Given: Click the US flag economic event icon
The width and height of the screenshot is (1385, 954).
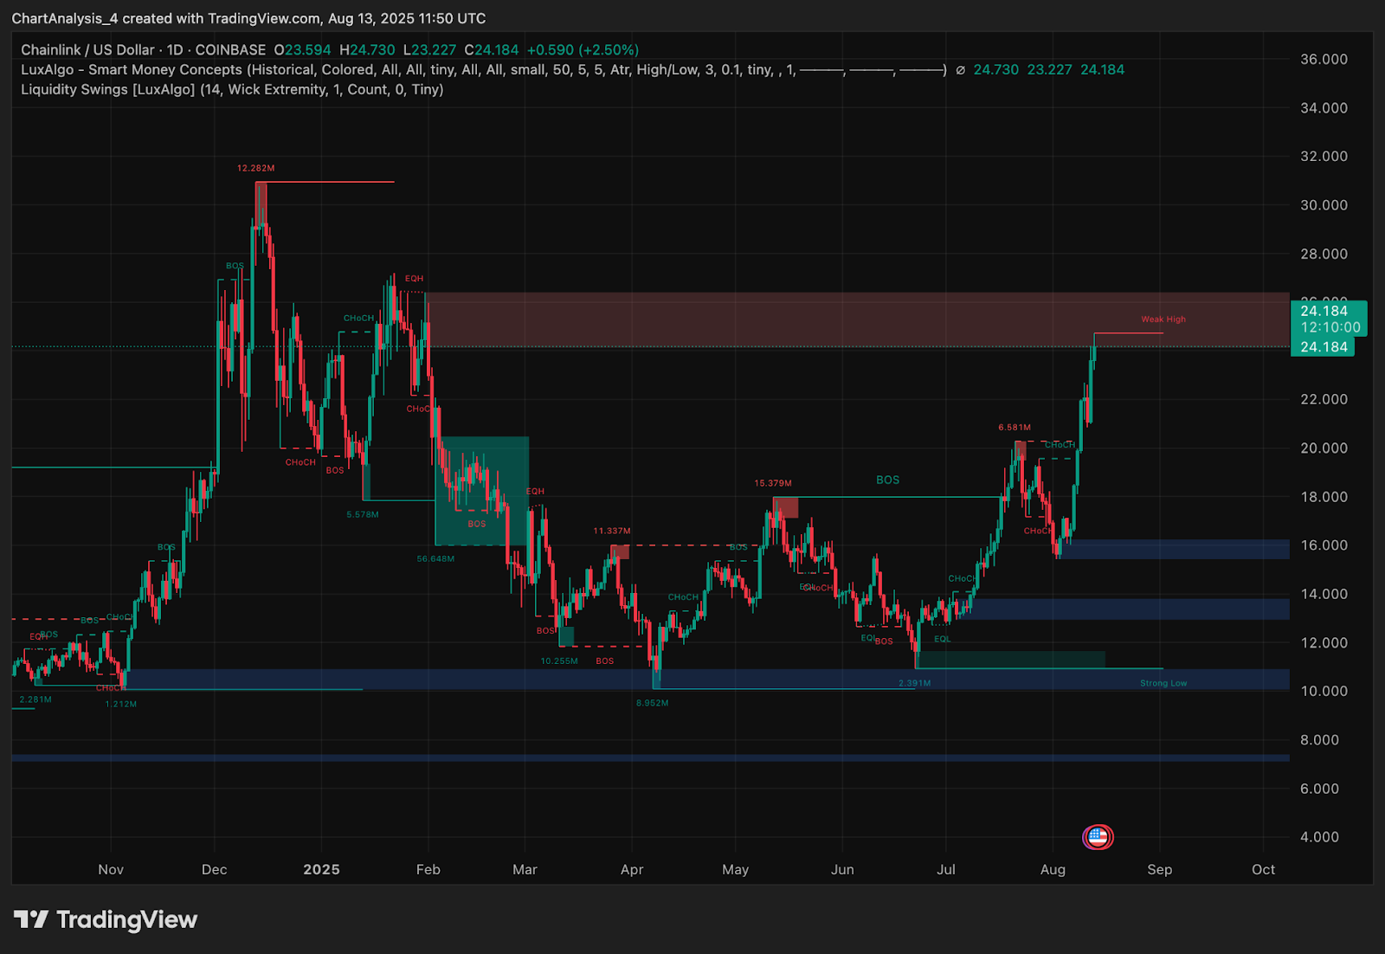Looking at the screenshot, I should pyautogui.click(x=1098, y=837).
